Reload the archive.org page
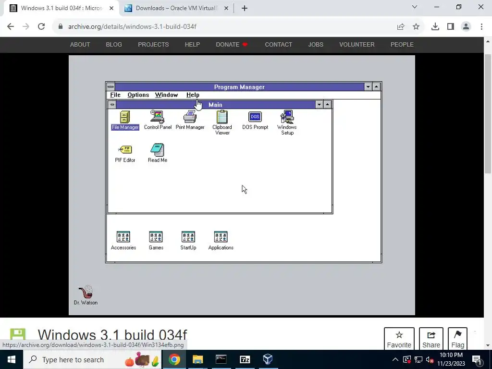 click(41, 27)
